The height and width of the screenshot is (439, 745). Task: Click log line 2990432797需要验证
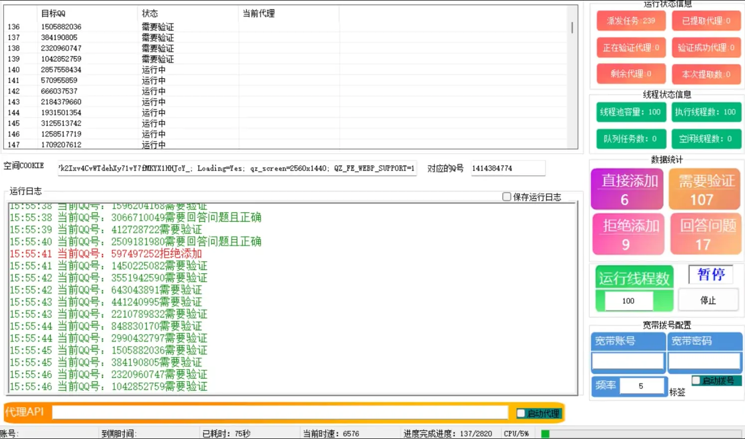(x=108, y=338)
